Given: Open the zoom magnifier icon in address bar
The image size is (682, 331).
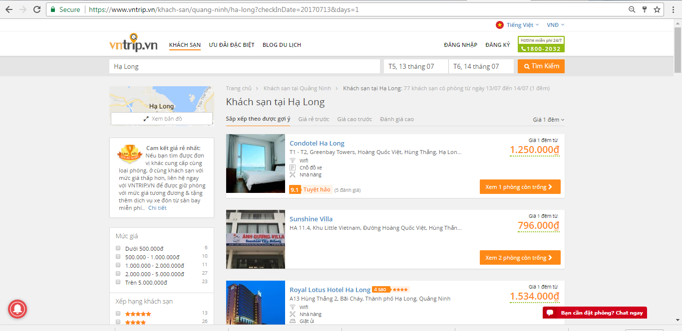Looking at the screenshot, I should click(632, 9).
